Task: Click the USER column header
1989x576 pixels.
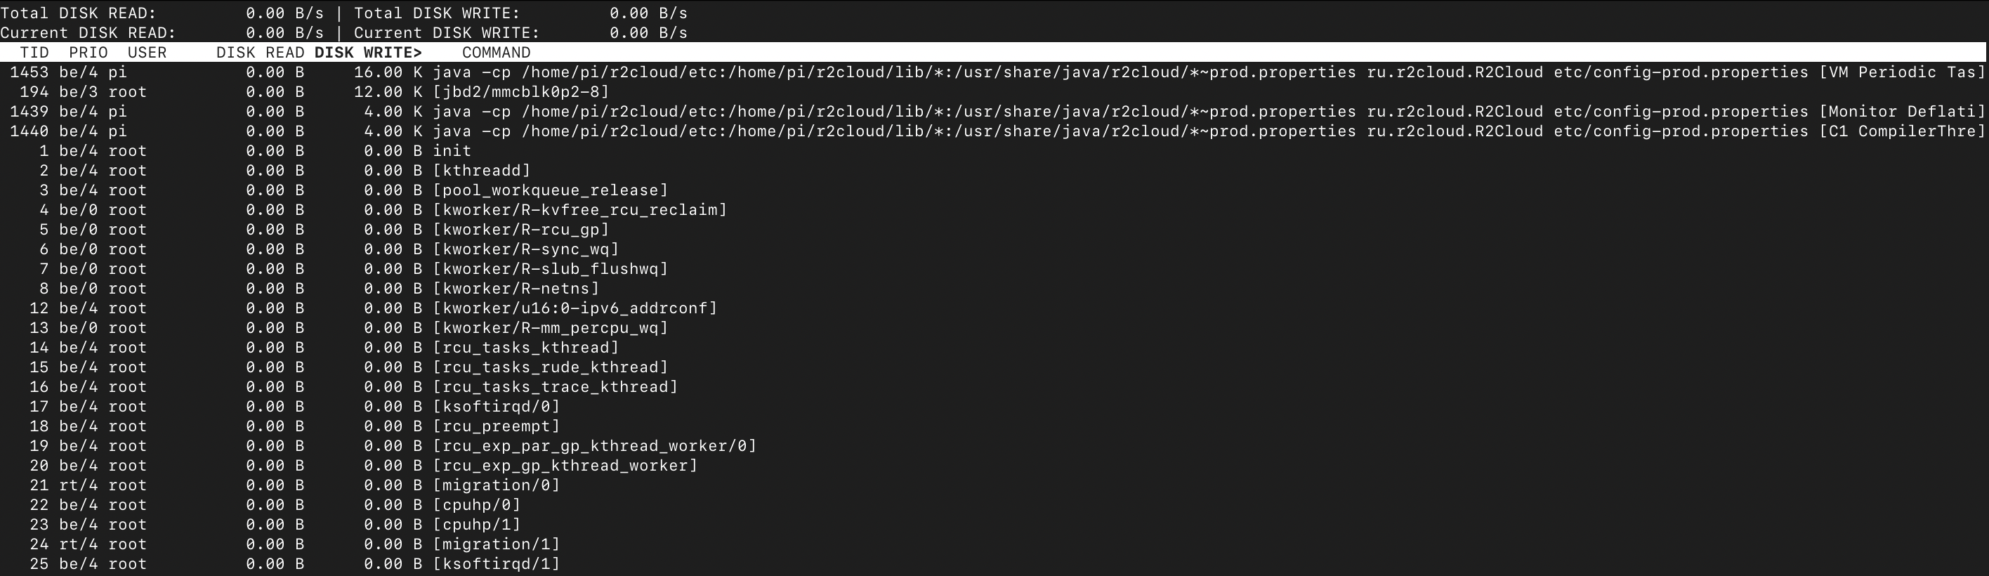Action: click(x=147, y=53)
